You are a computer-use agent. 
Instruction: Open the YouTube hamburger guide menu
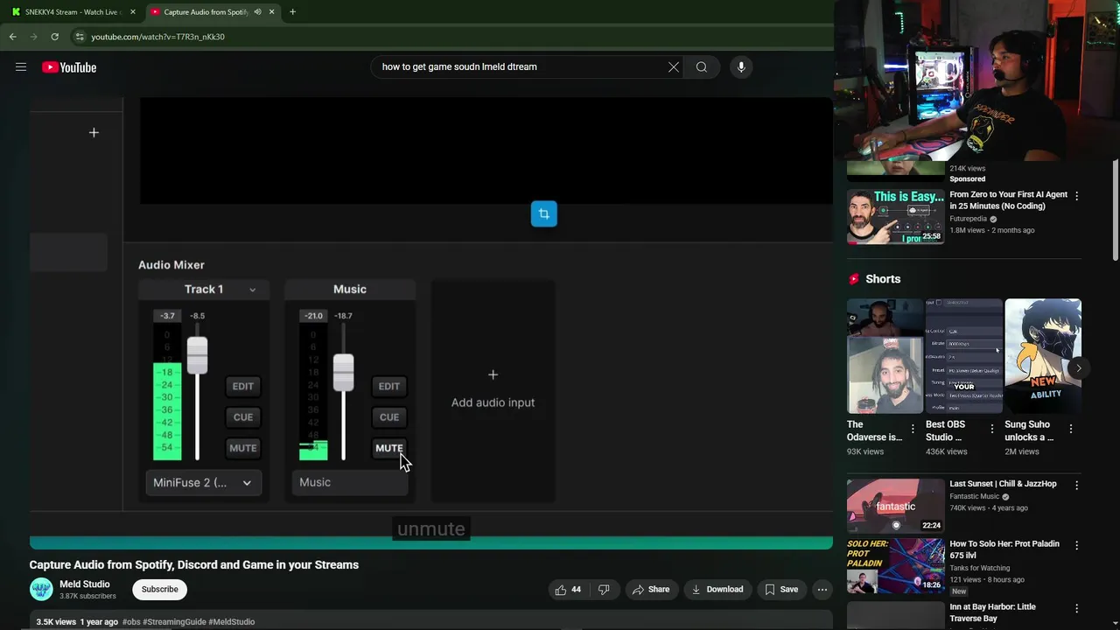click(21, 66)
